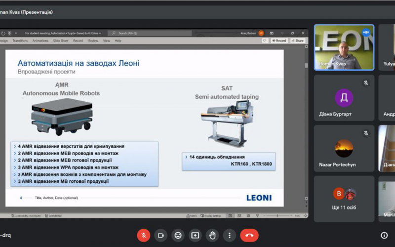Switch to Normal view icon
The height and width of the screenshot is (247, 395).
230,216
